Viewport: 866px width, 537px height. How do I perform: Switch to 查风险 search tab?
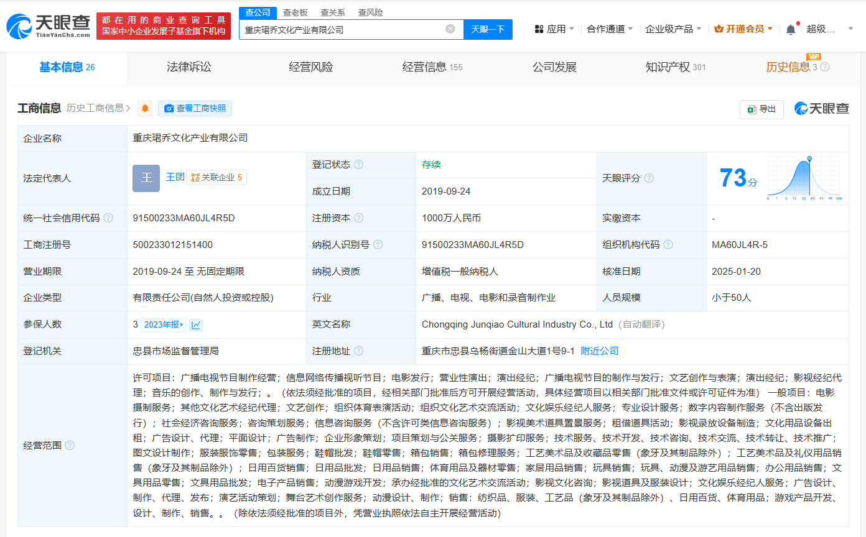(370, 12)
